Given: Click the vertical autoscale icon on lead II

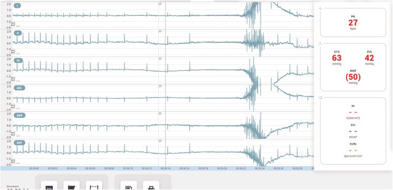Looking at the screenshot, I should tap(13, 52).
